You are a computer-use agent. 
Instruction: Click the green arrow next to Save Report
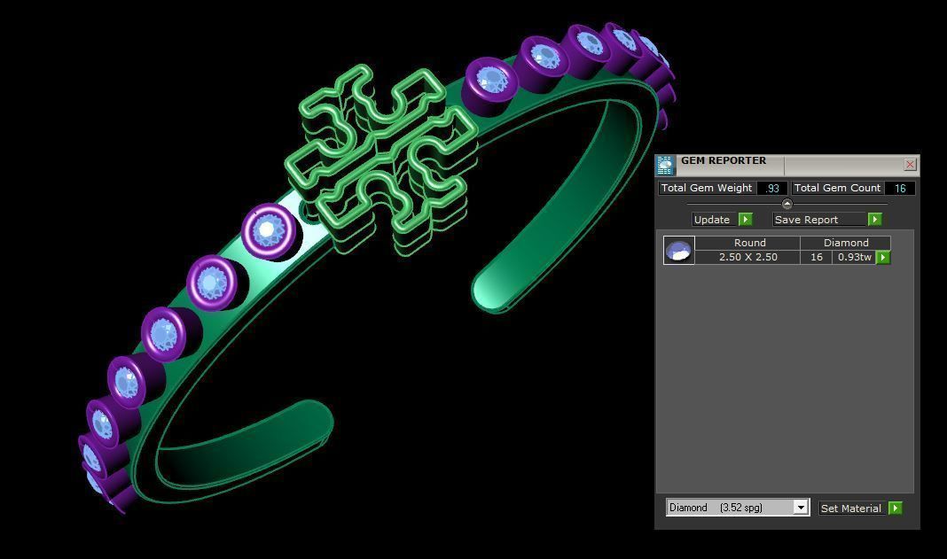[x=874, y=219]
